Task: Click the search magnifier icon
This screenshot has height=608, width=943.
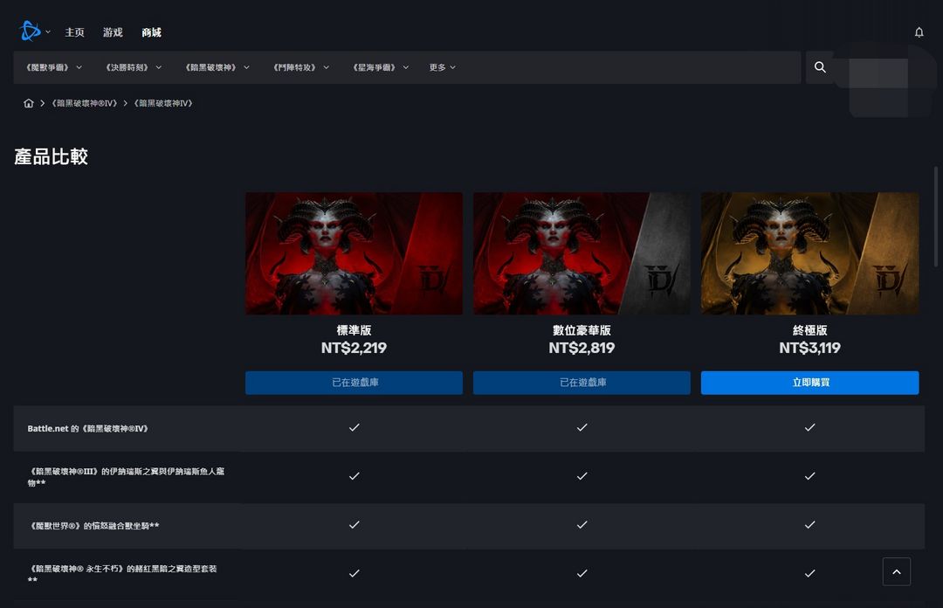Action: (820, 67)
